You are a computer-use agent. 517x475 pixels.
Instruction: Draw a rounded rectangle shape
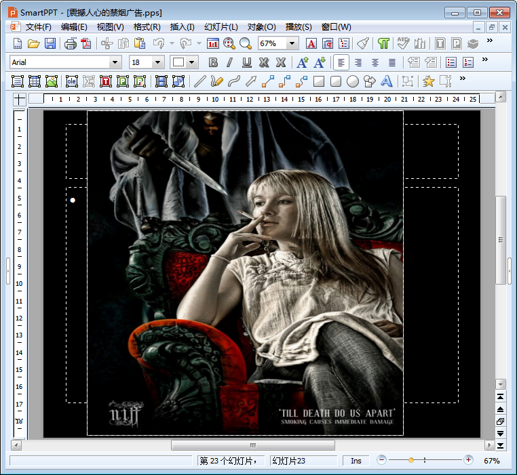tap(336, 81)
